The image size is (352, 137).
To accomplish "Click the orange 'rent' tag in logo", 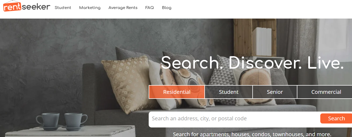I will coord(12,7).
